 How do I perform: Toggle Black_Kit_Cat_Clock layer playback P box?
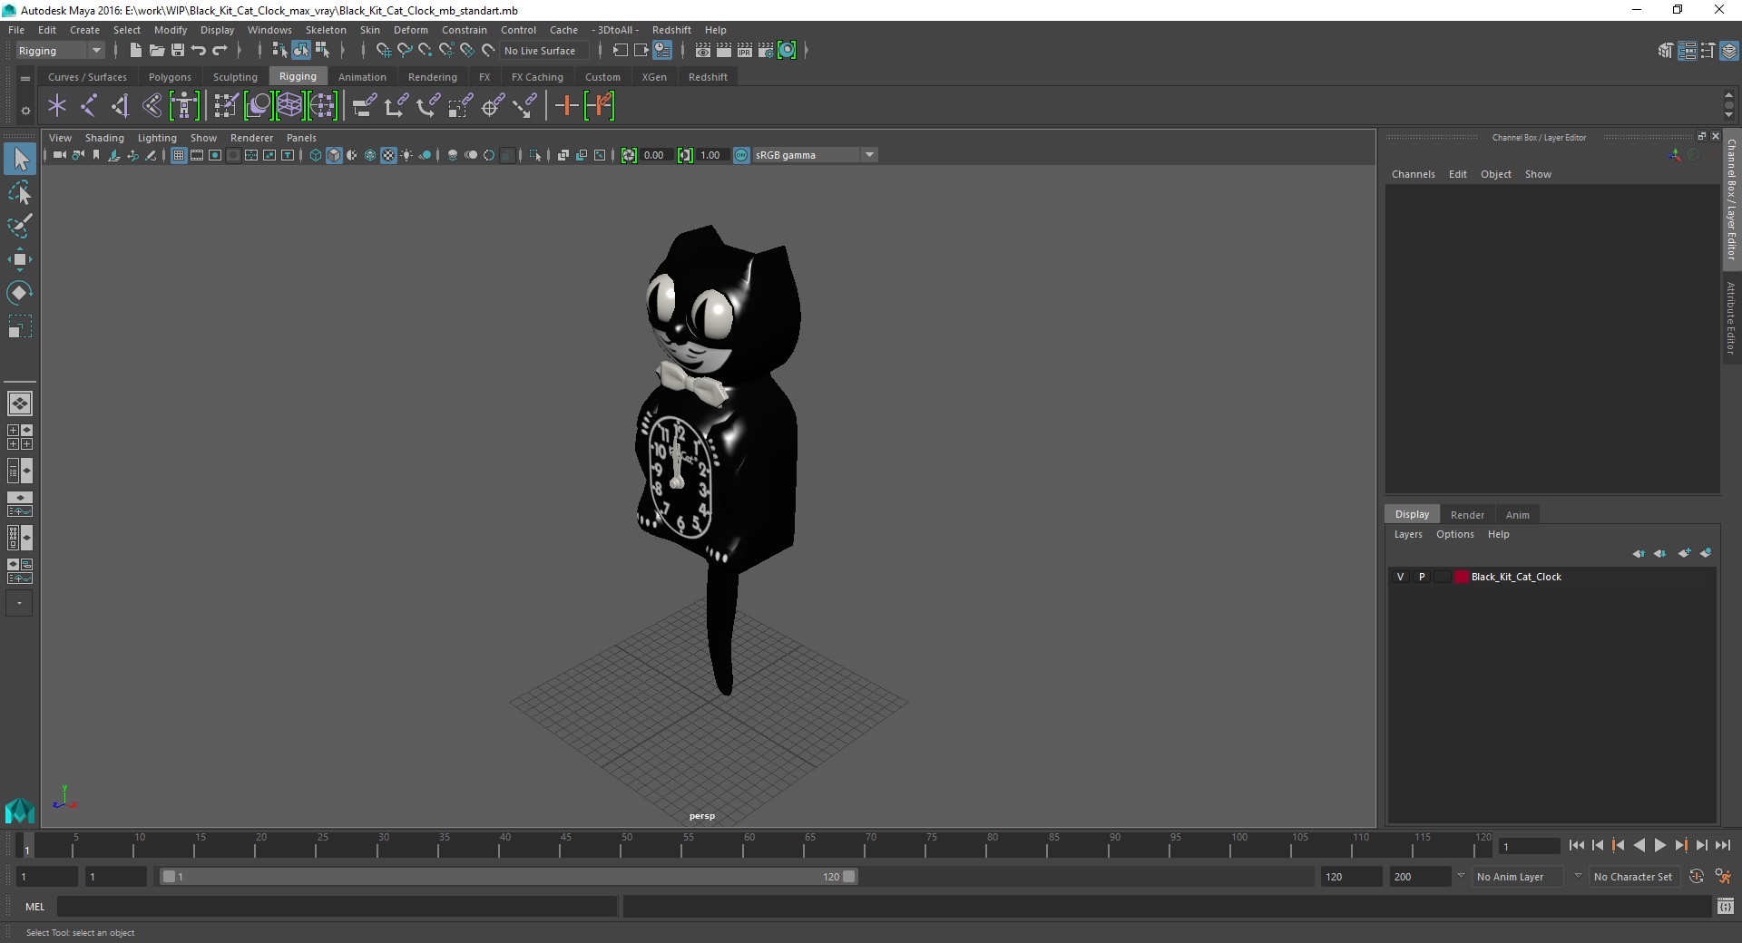click(x=1422, y=577)
